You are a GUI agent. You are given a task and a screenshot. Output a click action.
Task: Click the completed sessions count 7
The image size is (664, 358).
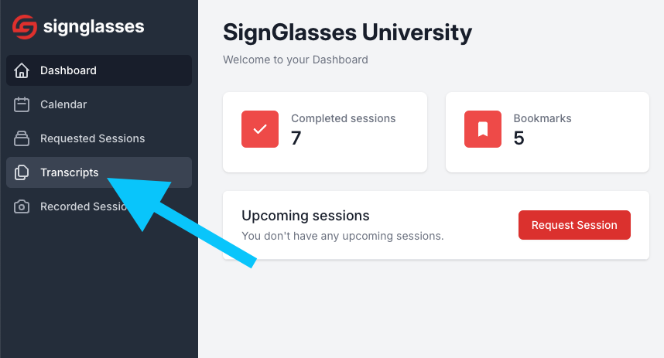coord(296,138)
